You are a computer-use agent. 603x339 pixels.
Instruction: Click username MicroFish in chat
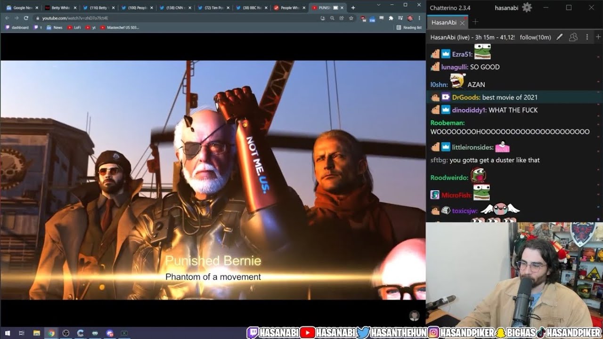[456, 195]
